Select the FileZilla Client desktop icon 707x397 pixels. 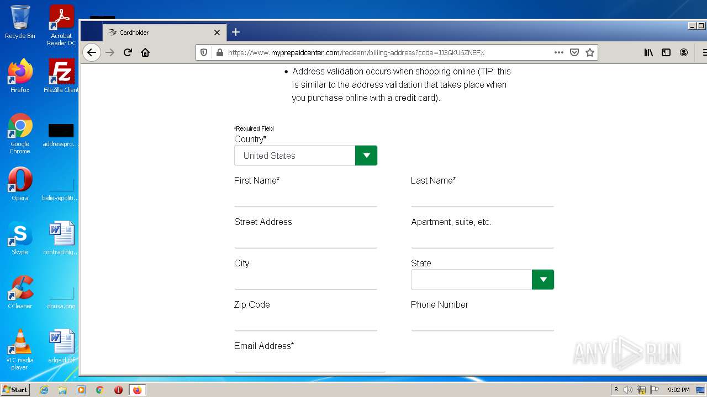tap(61, 76)
